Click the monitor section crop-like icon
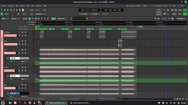Image resolution: width=188 pixels, height=105 pixels. 165,10
